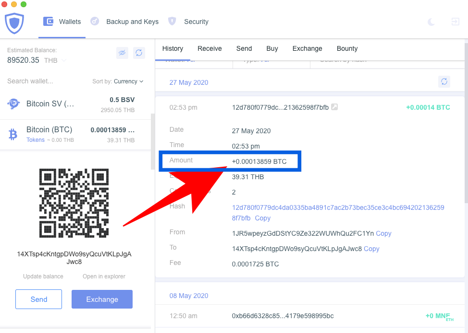Switch to the Bounty tab
This screenshot has height=333, width=468.
point(347,48)
